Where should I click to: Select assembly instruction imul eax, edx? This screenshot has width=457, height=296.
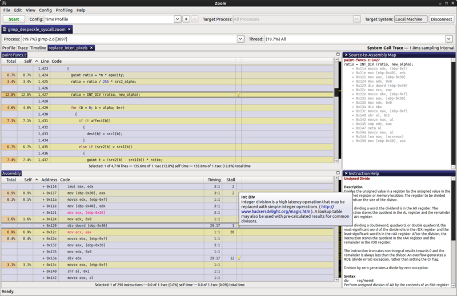(x=167, y=186)
